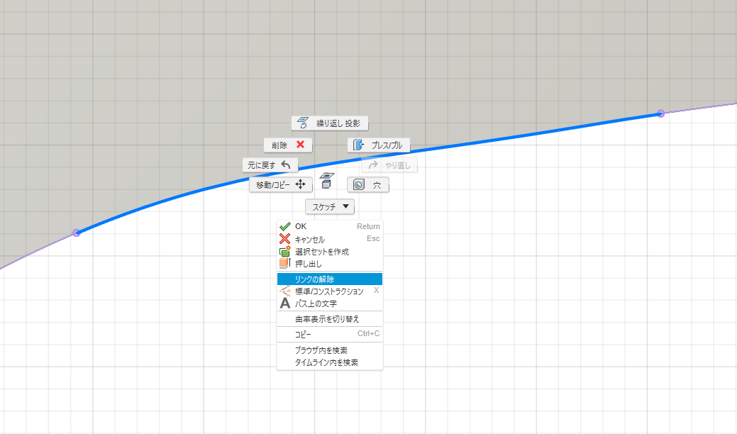737x434 pixels.
Task: Click the left endpoint of the blue curve
Action: coord(76,233)
